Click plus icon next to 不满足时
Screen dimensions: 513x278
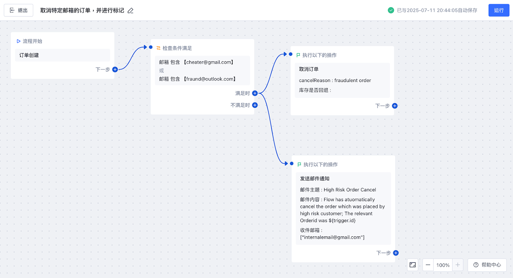255,105
